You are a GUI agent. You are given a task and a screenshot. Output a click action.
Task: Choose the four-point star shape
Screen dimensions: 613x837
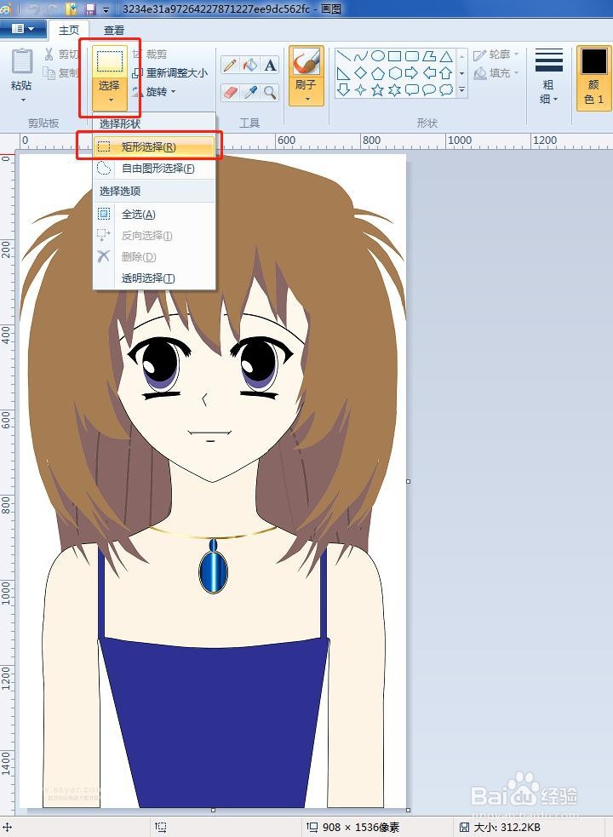point(361,89)
